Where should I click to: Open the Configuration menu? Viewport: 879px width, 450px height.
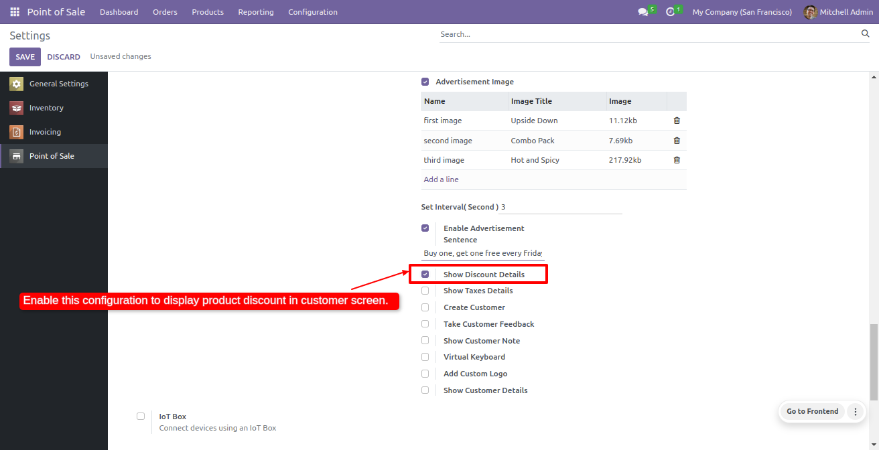(313, 12)
